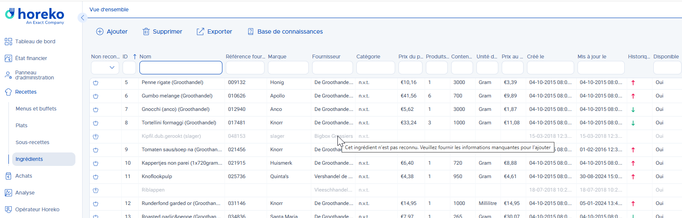
Task: Click price history down arrow for Gnocchi
Action: 633,110
